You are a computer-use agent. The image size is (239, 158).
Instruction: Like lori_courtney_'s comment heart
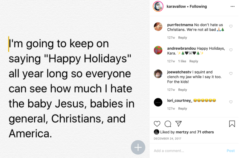pyautogui.click(x=231, y=102)
